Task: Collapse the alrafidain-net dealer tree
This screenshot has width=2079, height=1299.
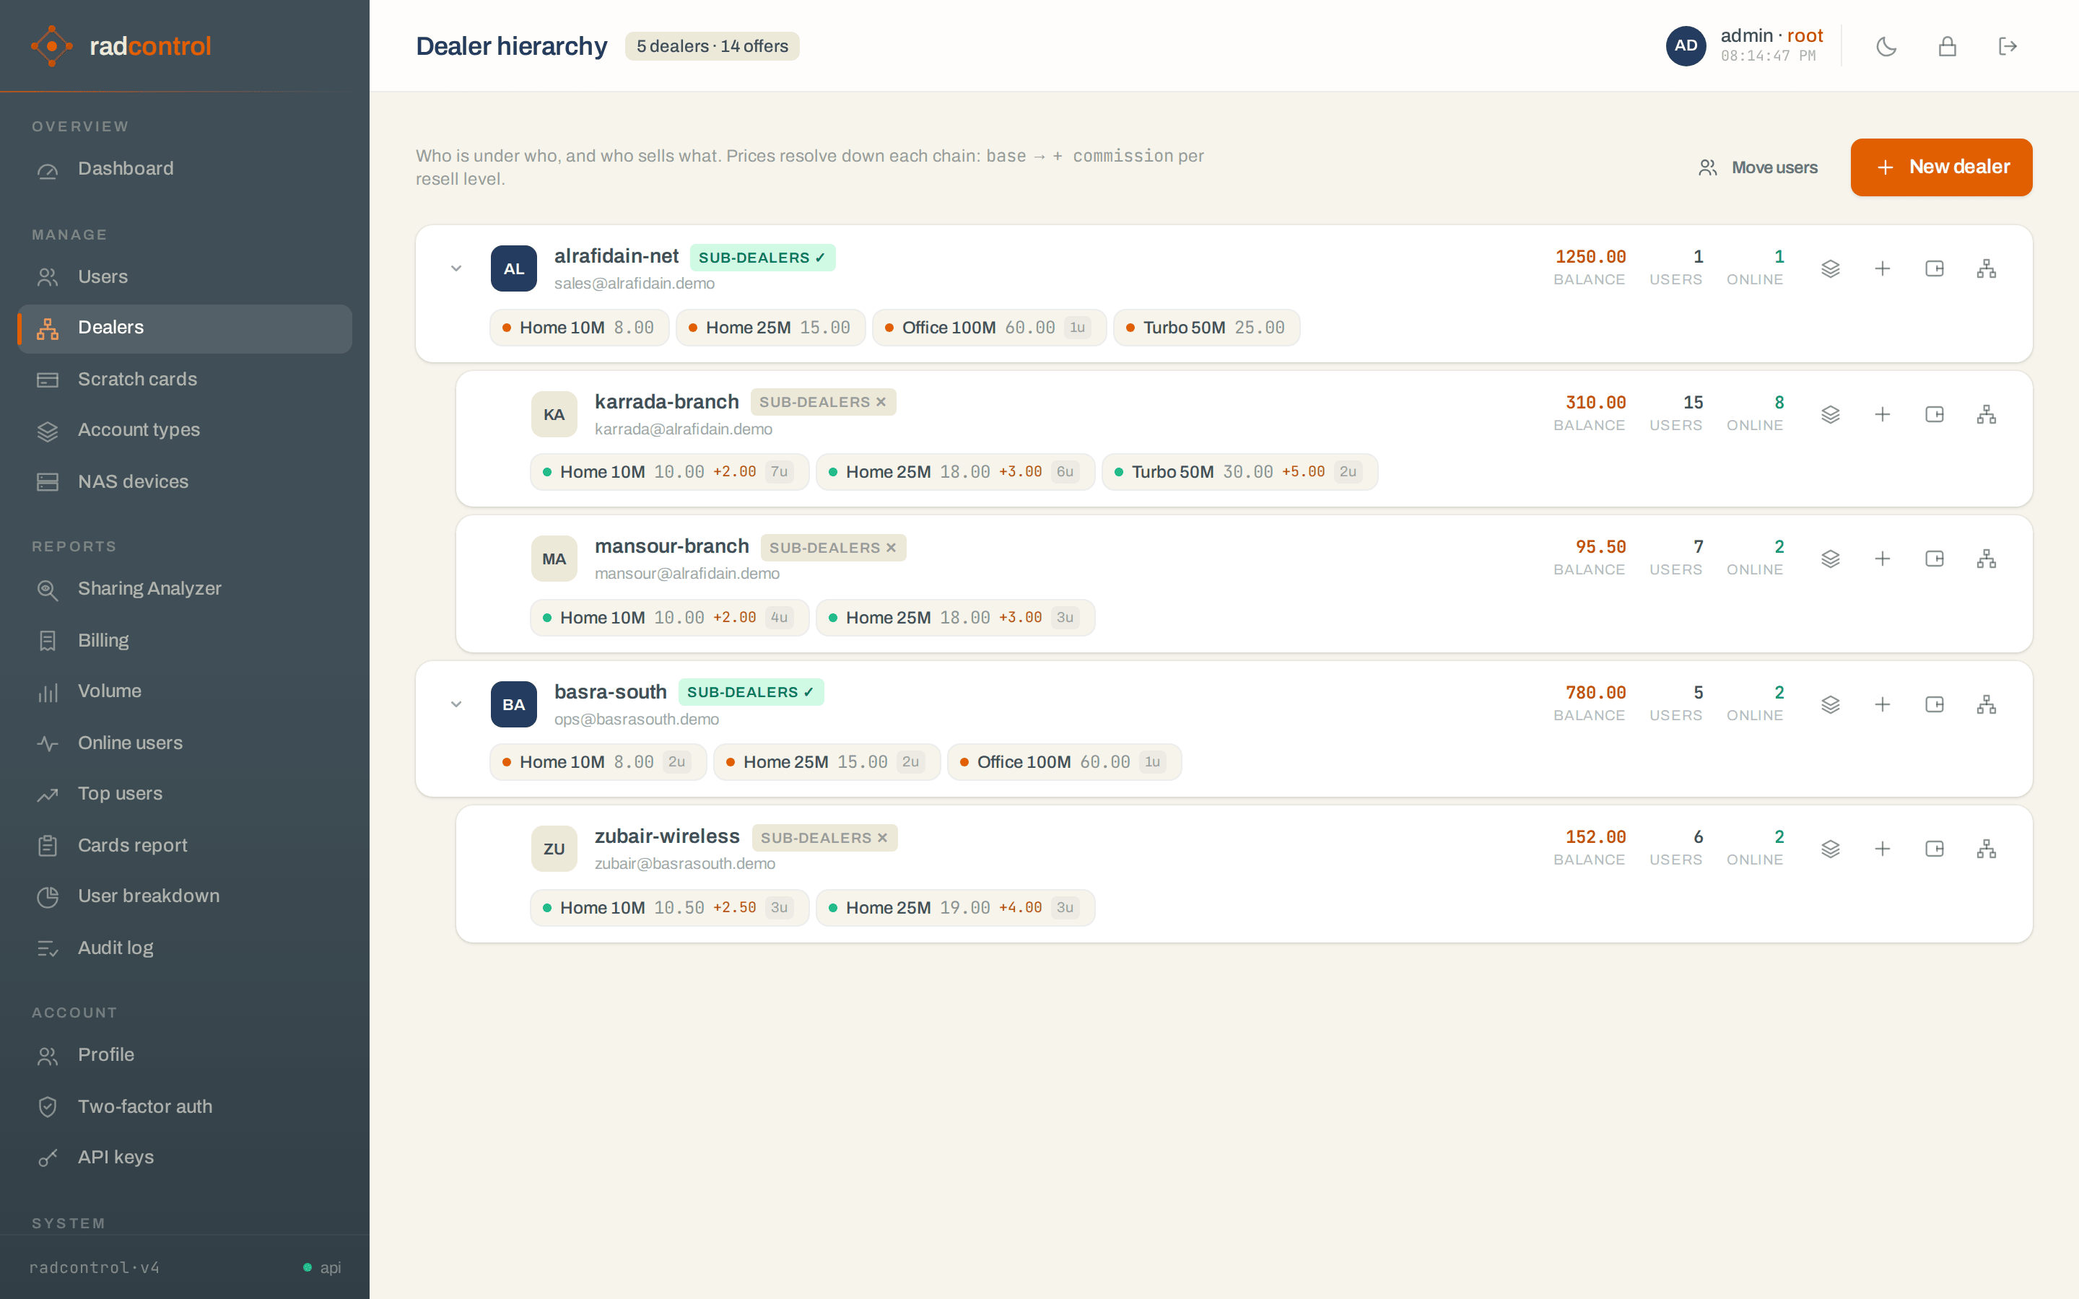Action: pyautogui.click(x=456, y=269)
